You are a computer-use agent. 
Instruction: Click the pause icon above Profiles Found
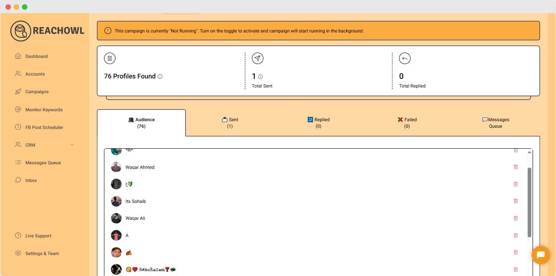(x=110, y=58)
